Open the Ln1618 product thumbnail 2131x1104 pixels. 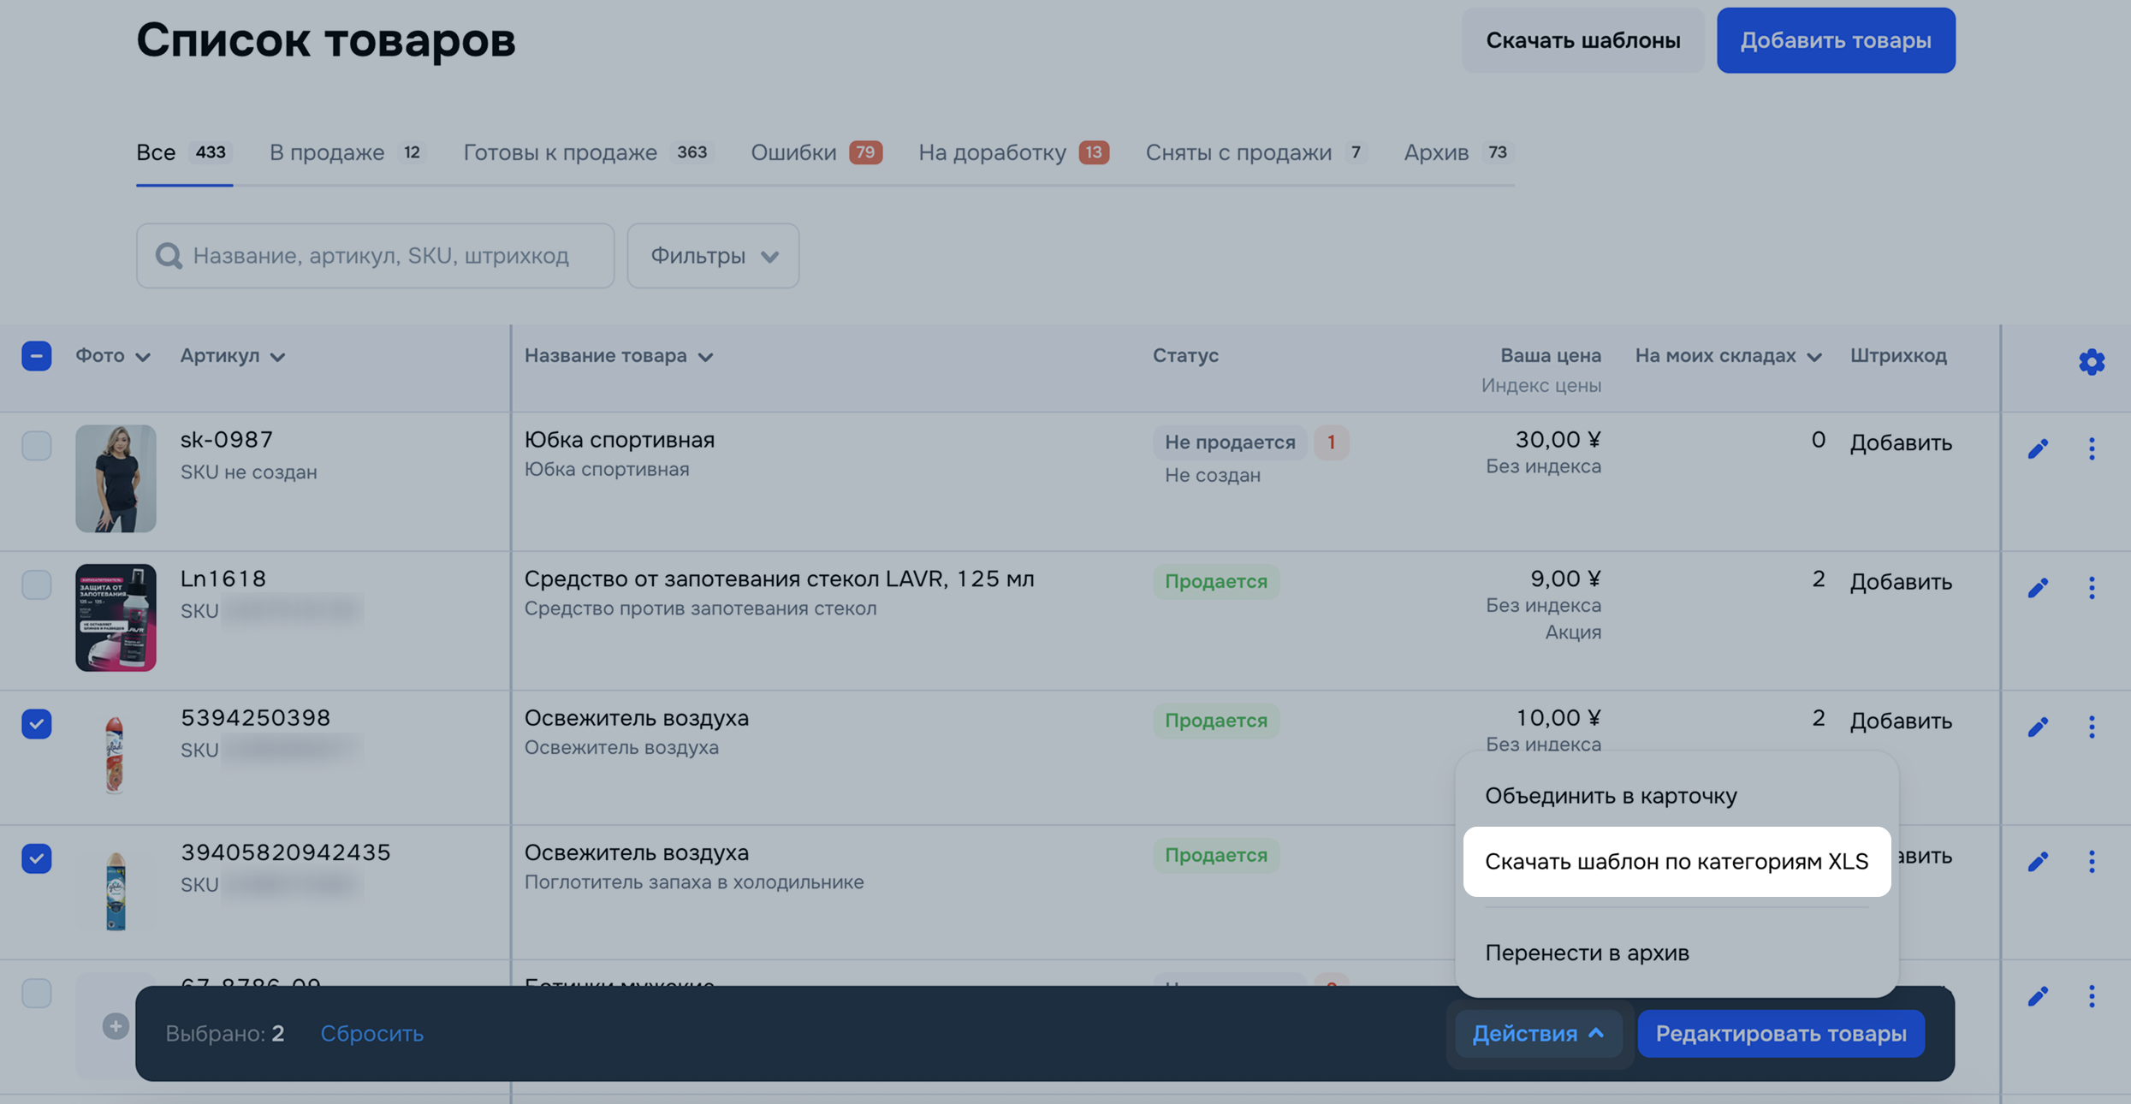tap(116, 617)
